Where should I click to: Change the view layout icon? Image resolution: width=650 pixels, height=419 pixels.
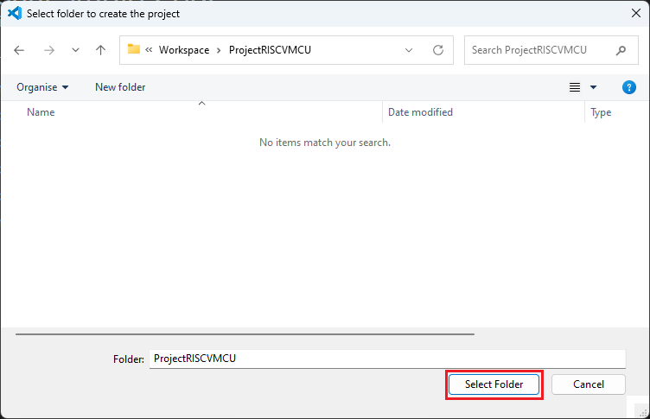575,87
